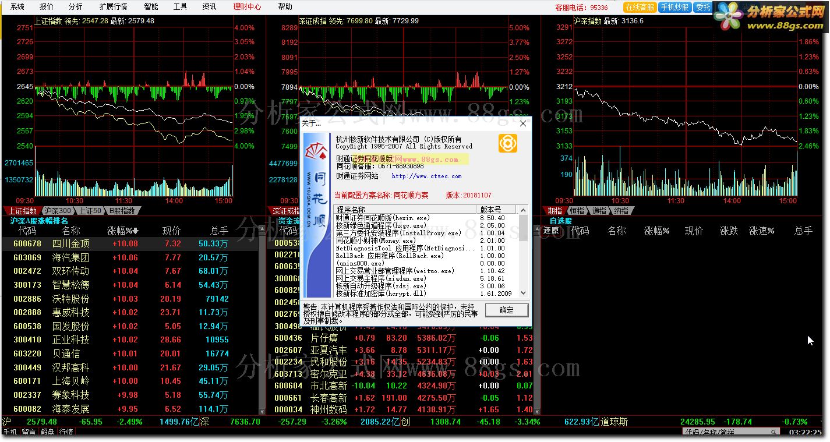The width and height of the screenshot is (830, 442).
Task: Click the 涨速% header in 自选股 panel
Action: pyautogui.click(x=762, y=231)
